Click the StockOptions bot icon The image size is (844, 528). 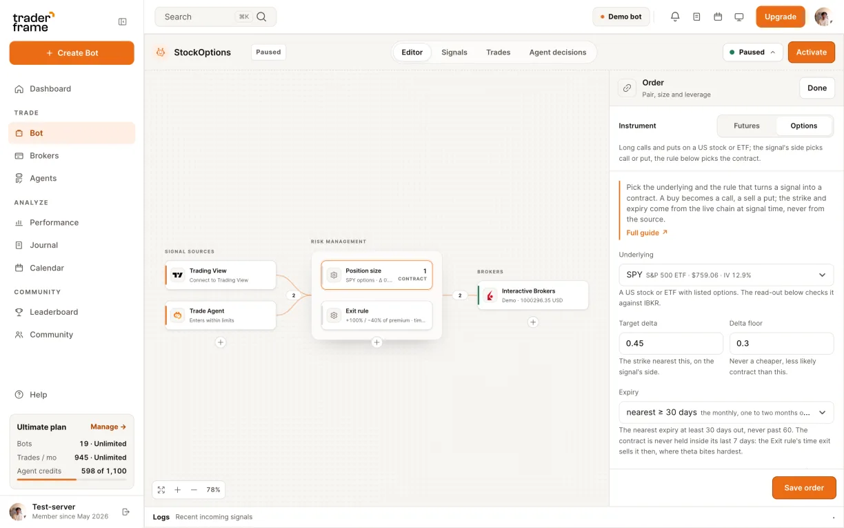161,52
